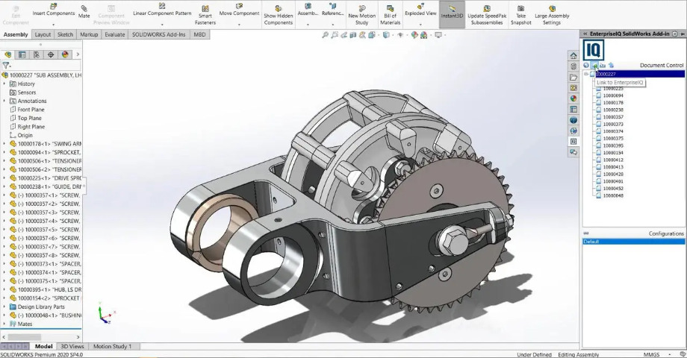Click Previous View icon in view toolbar
Viewport: 687px width, 358px height.
click(344, 35)
